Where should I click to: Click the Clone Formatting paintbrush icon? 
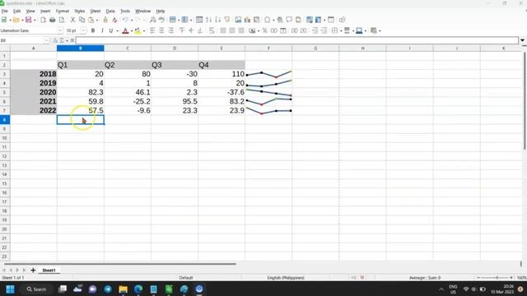105,20
